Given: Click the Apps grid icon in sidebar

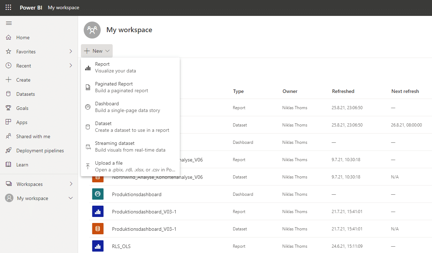Looking at the screenshot, I should [x=9, y=122].
